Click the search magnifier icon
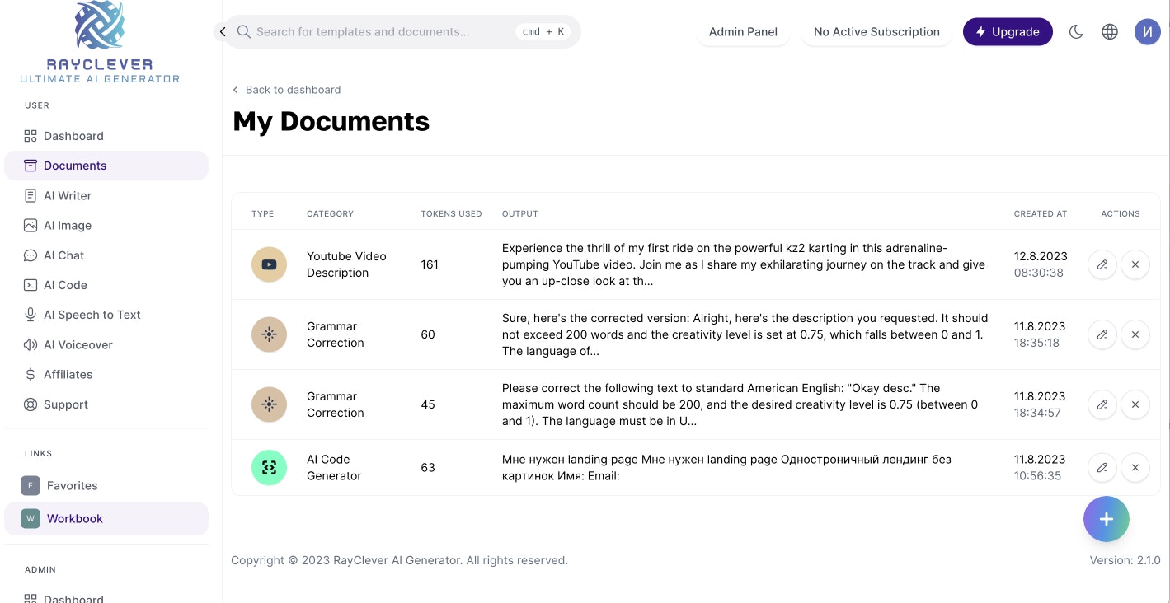 [x=244, y=31]
